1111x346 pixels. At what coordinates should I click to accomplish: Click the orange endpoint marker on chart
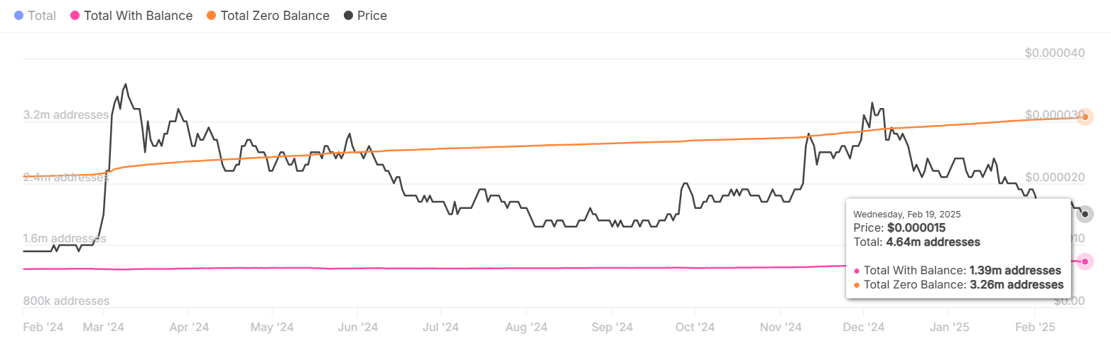[x=1084, y=117]
